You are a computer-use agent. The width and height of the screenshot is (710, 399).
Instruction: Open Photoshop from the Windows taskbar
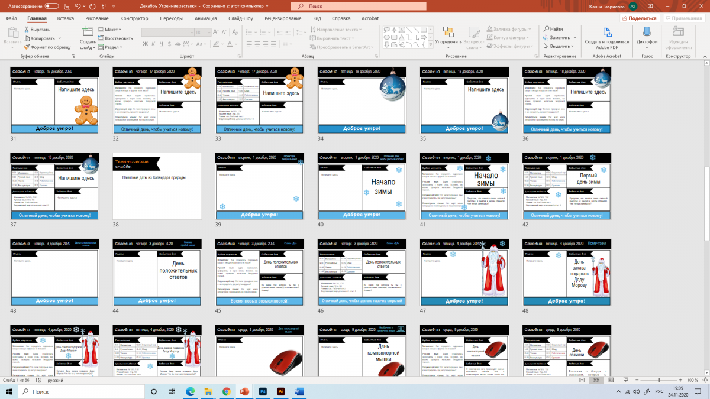click(263, 391)
